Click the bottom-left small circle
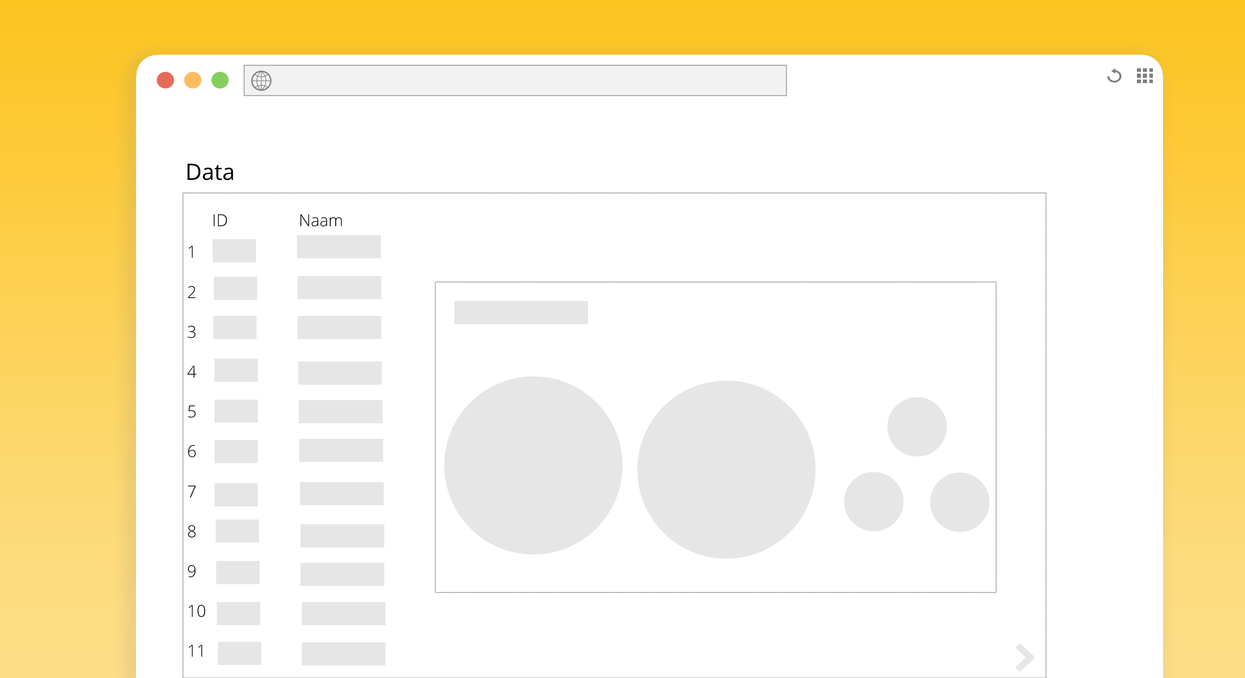The image size is (1245, 678). pyautogui.click(x=873, y=502)
